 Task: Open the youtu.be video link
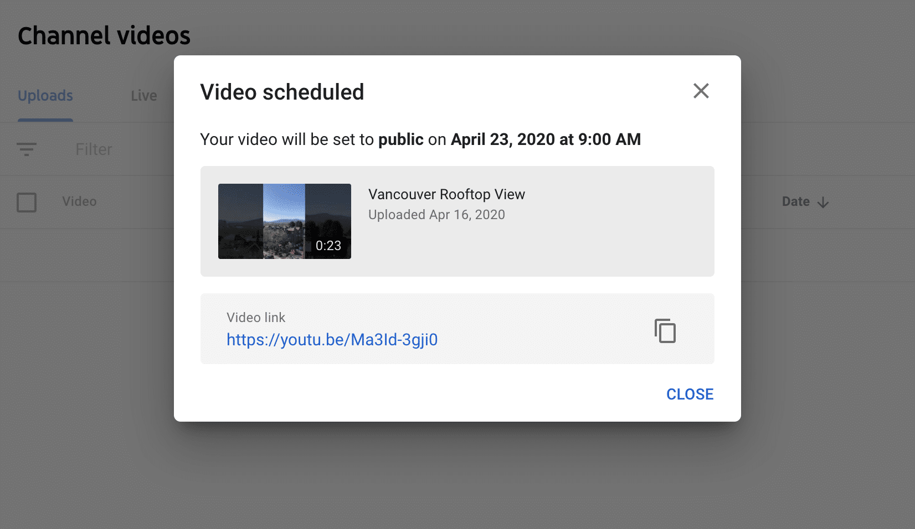pos(331,340)
